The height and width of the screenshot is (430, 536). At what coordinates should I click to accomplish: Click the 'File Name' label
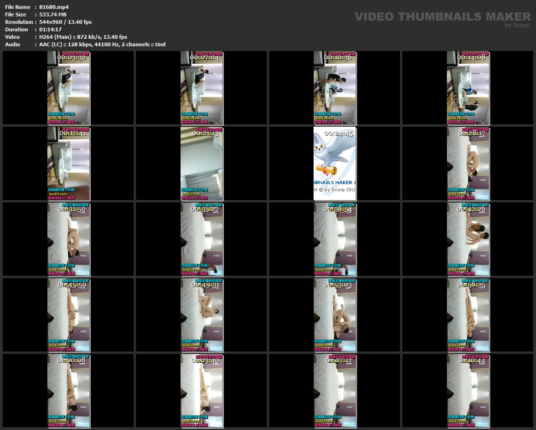(18, 7)
